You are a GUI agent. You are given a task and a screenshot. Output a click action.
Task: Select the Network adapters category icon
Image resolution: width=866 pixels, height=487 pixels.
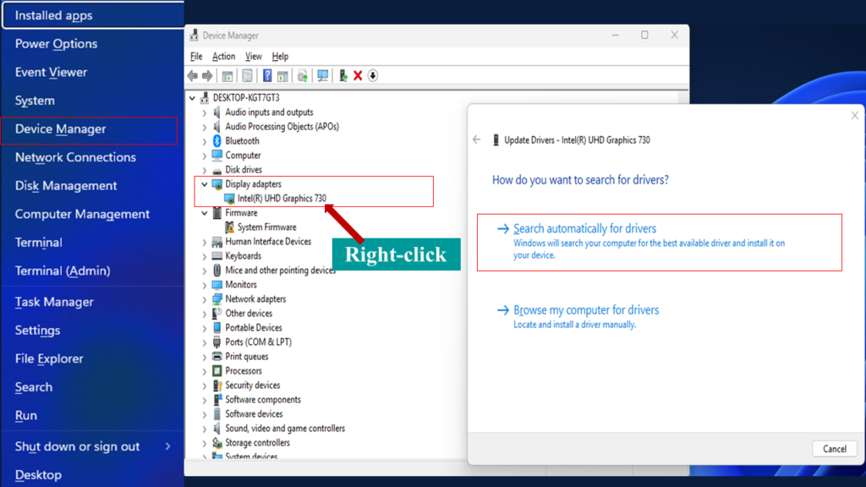point(217,298)
